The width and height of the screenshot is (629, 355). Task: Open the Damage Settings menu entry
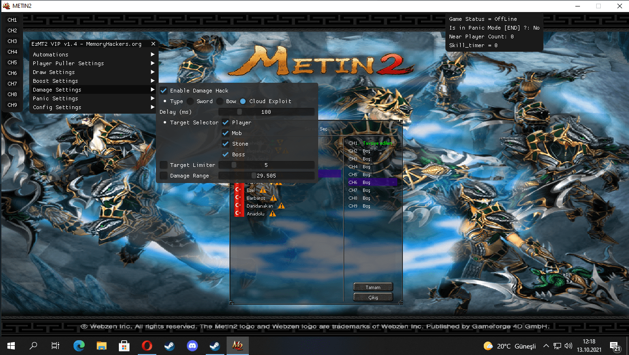pyautogui.click(x=94, y=90)
